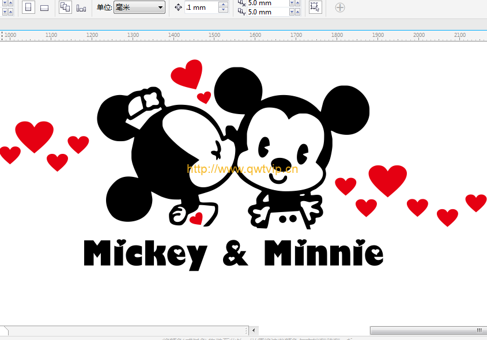The image size is (487, 340).
Task: Open the 单位 units dropdown showing 毫米
Action: (139, 7)
